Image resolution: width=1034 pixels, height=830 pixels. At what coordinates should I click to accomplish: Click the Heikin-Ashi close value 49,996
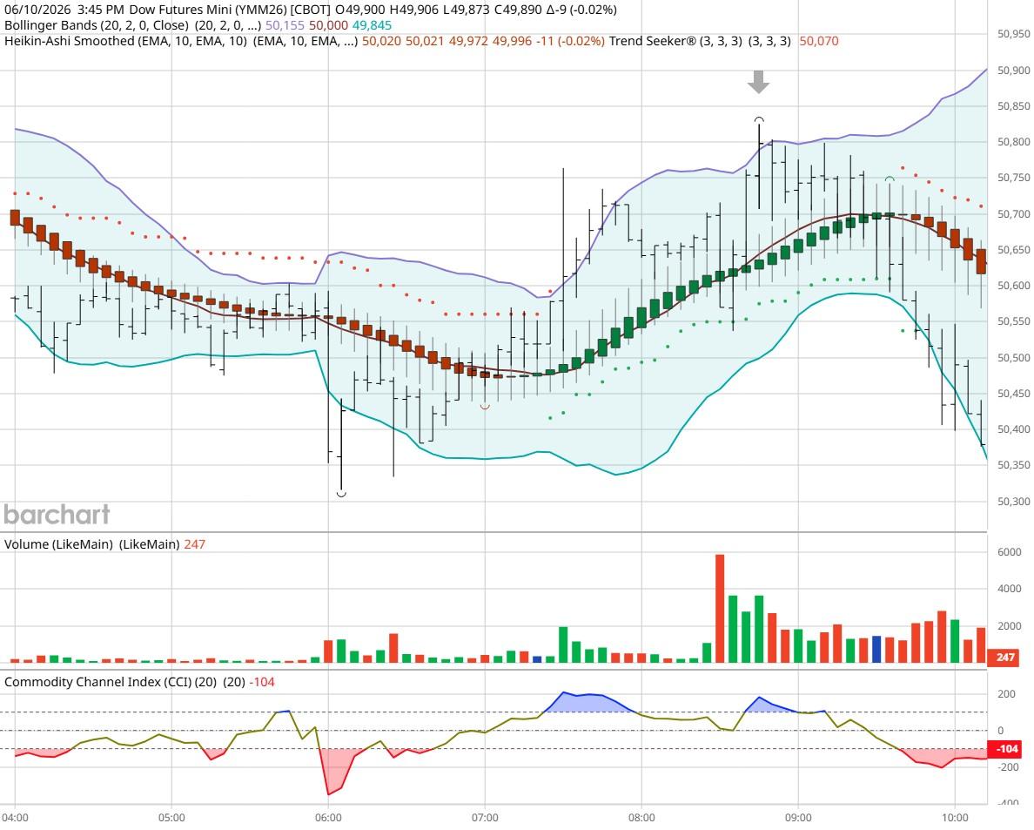coord(512,41)
